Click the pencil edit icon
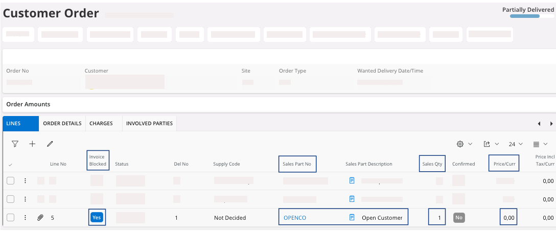556x231 pixels. tap(50, 144)
